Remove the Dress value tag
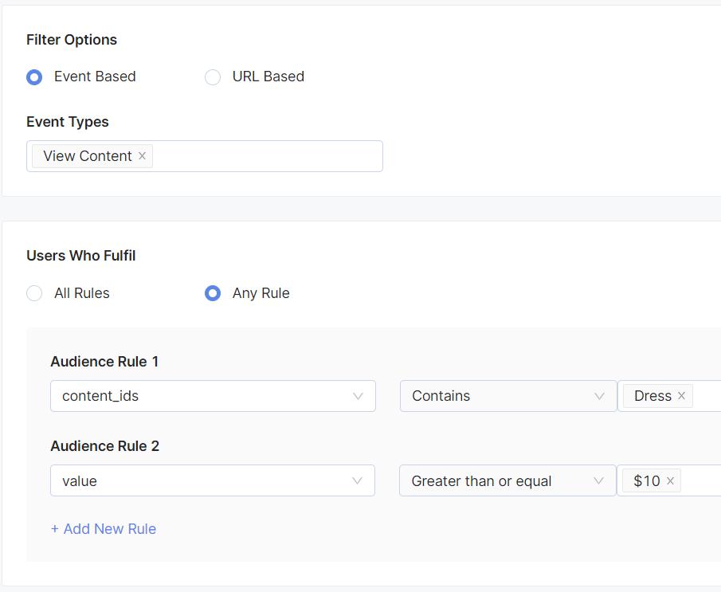The image size is (721, 592). click(x=681, y=395)
